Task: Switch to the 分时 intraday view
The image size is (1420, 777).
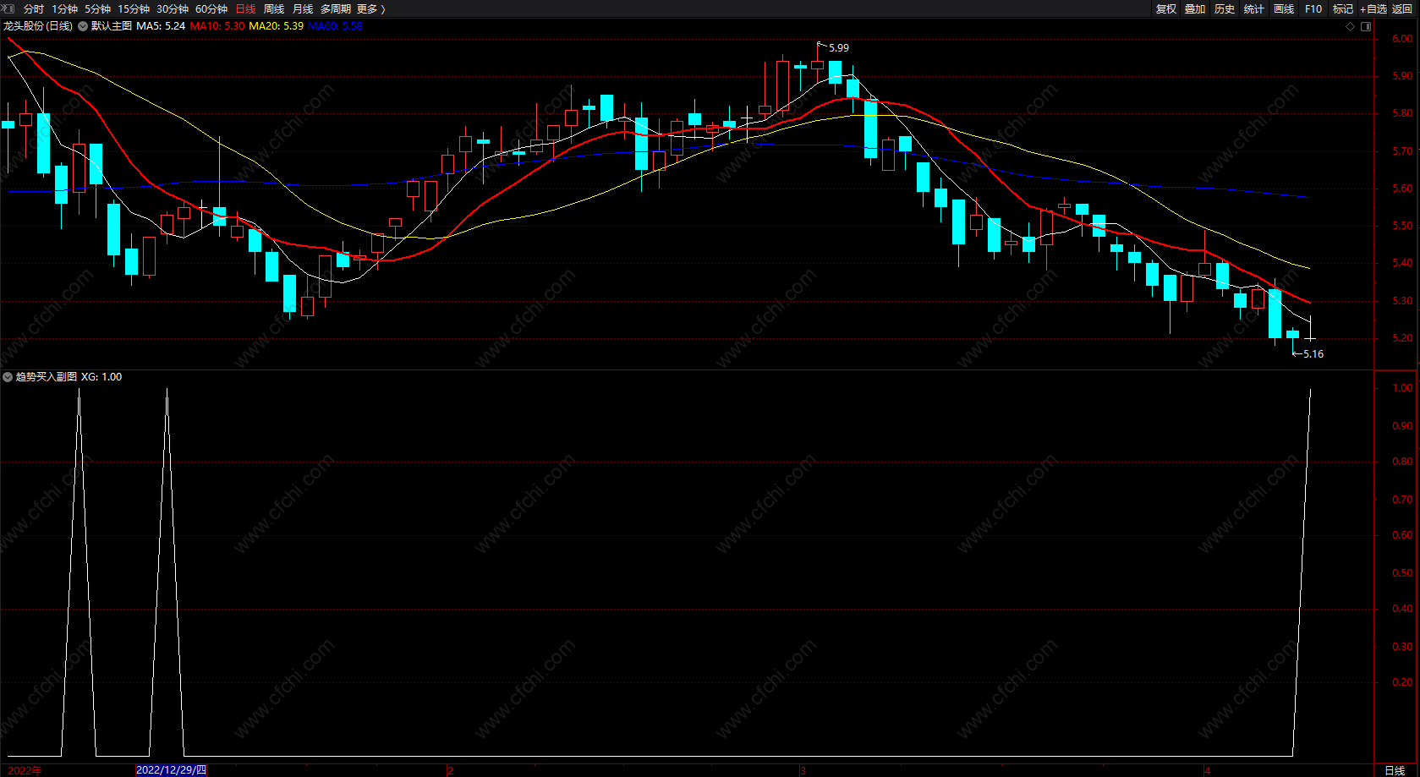Action: coord(34,9)
